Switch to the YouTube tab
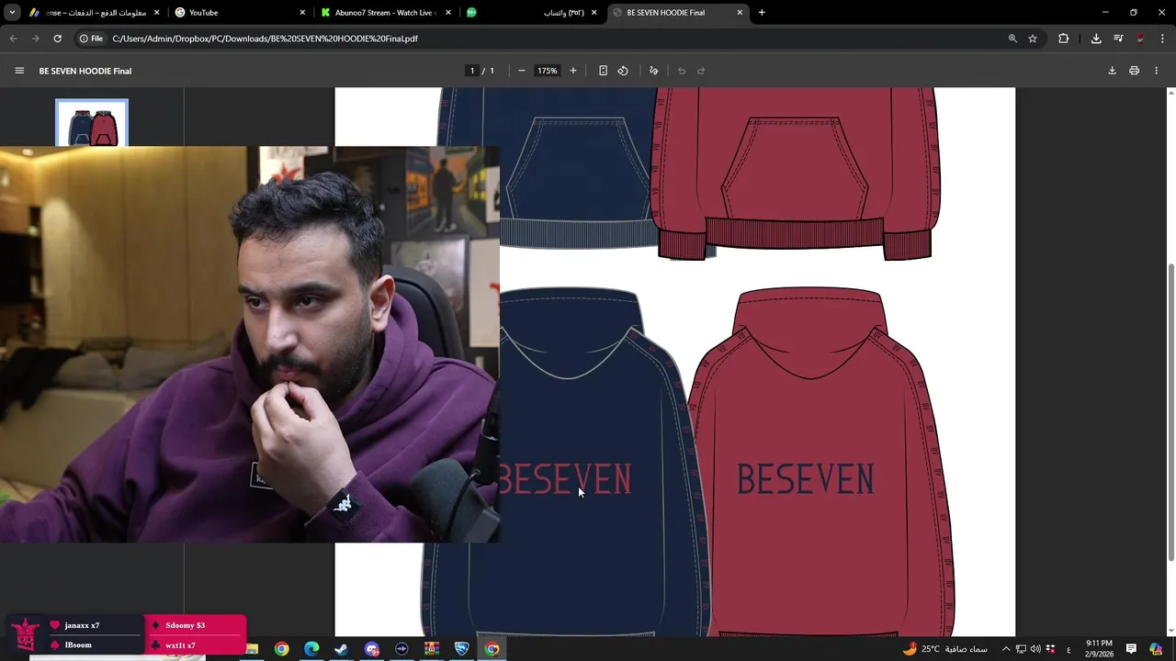The image size is (1176, 661). (x=239, y=13)
